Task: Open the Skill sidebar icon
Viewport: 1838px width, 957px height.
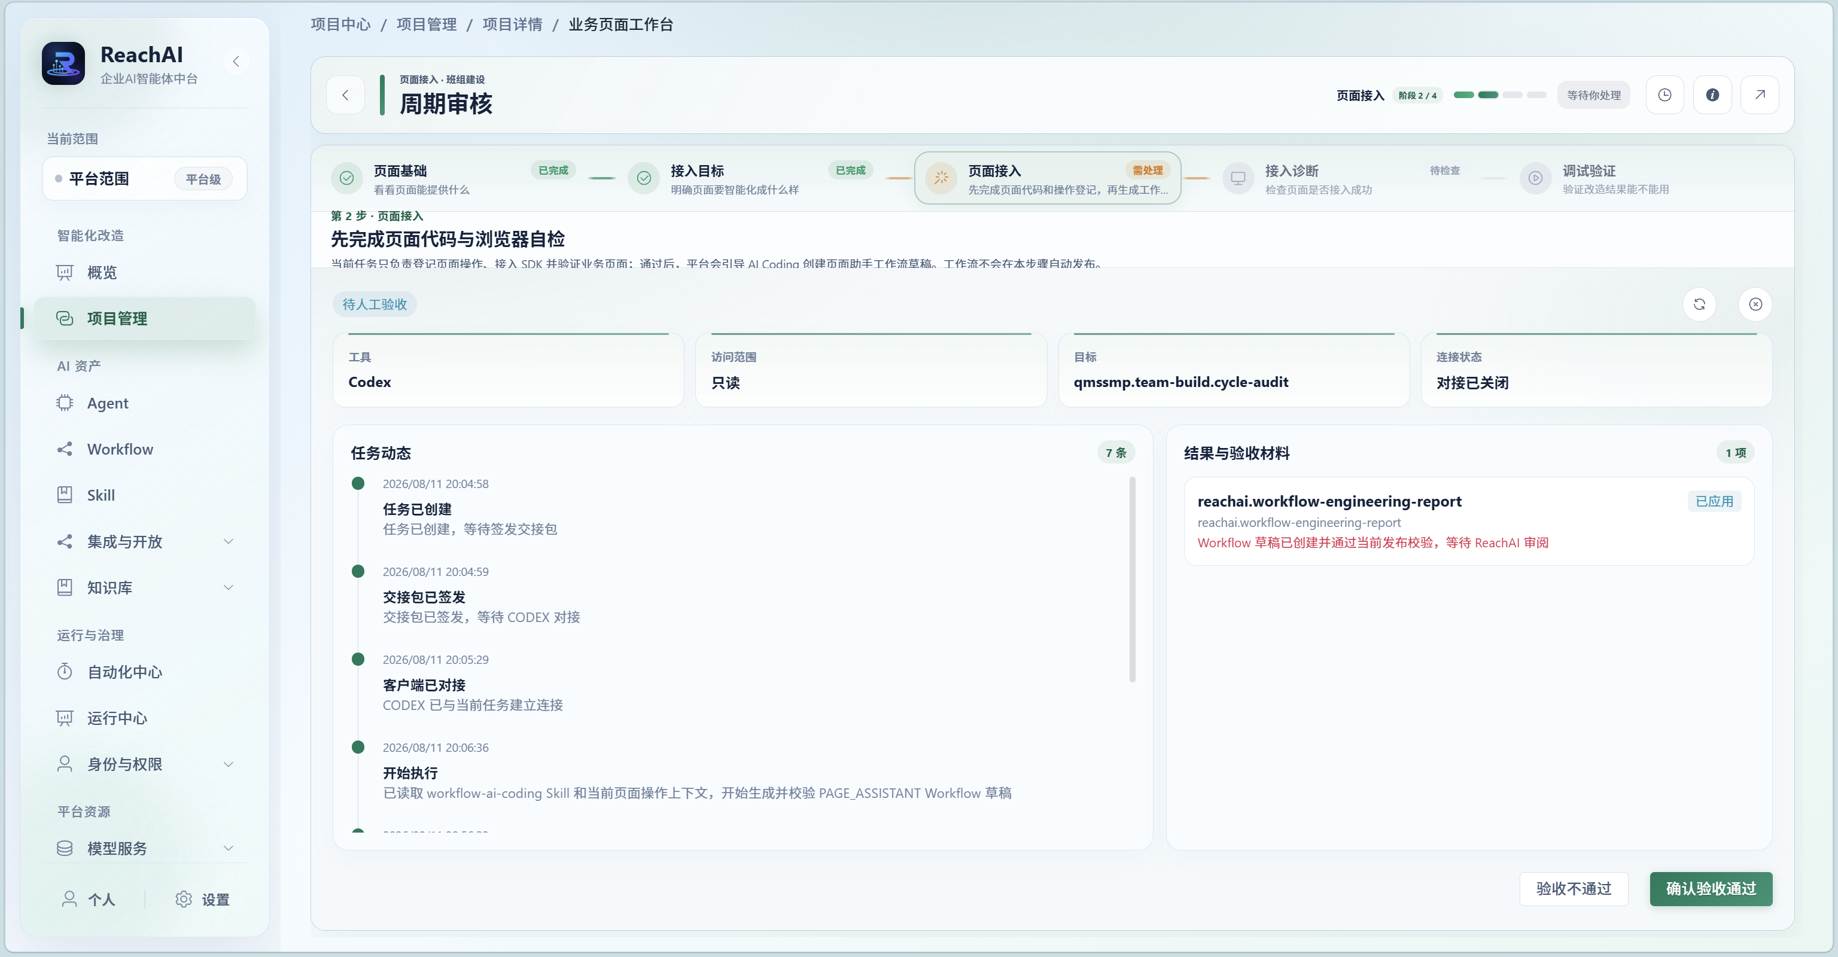Action: coord(65,495)
